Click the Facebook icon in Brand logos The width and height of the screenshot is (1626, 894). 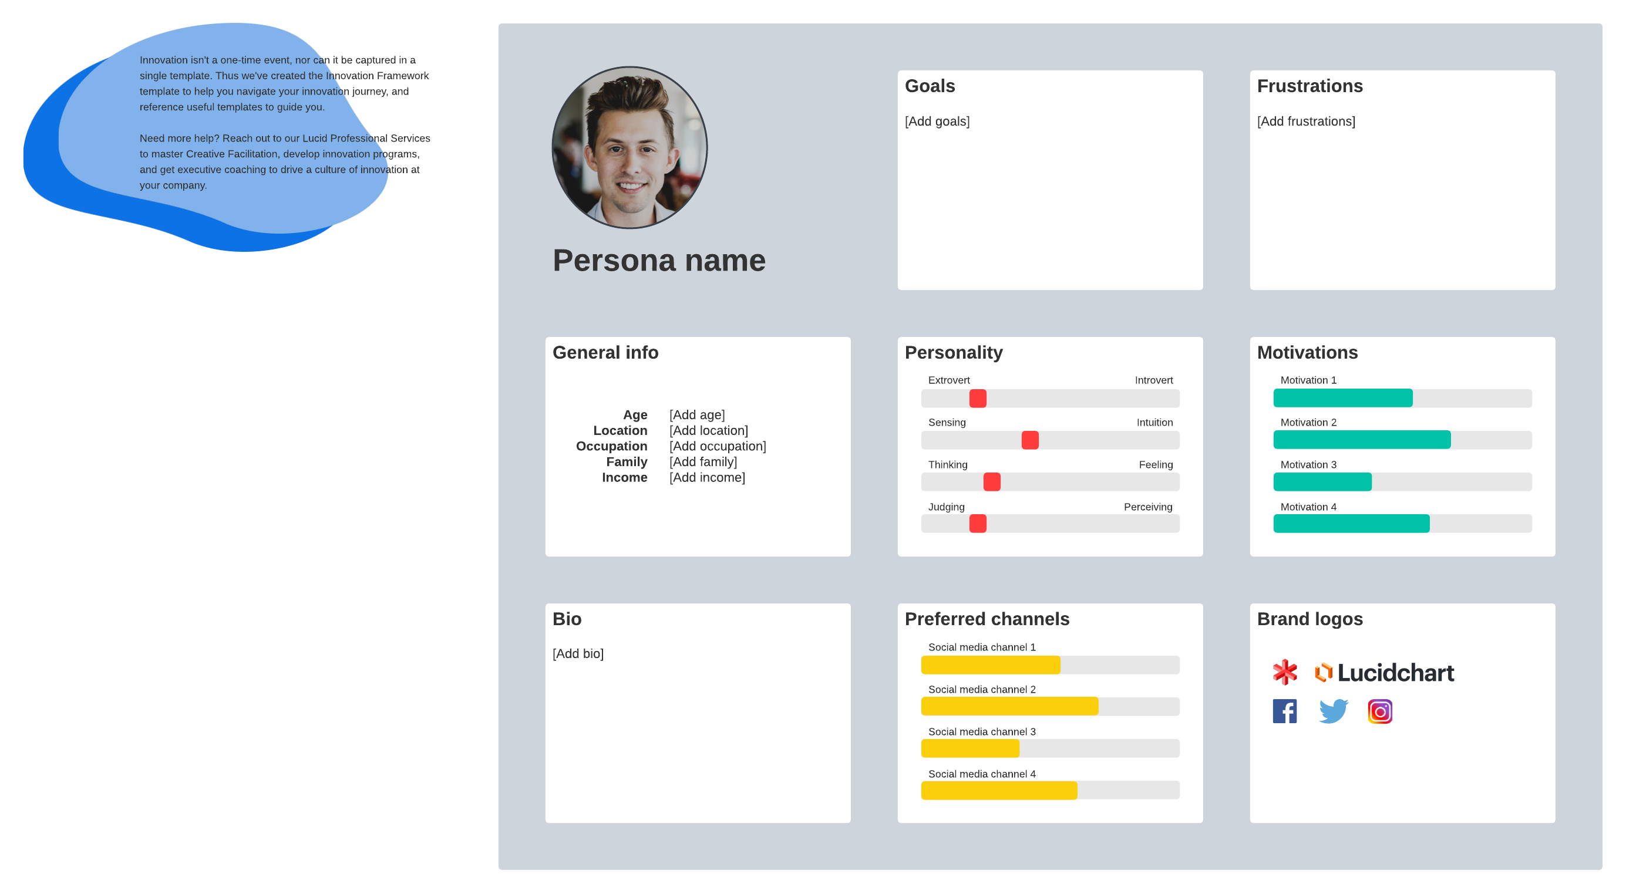(x=1286, y=710)
